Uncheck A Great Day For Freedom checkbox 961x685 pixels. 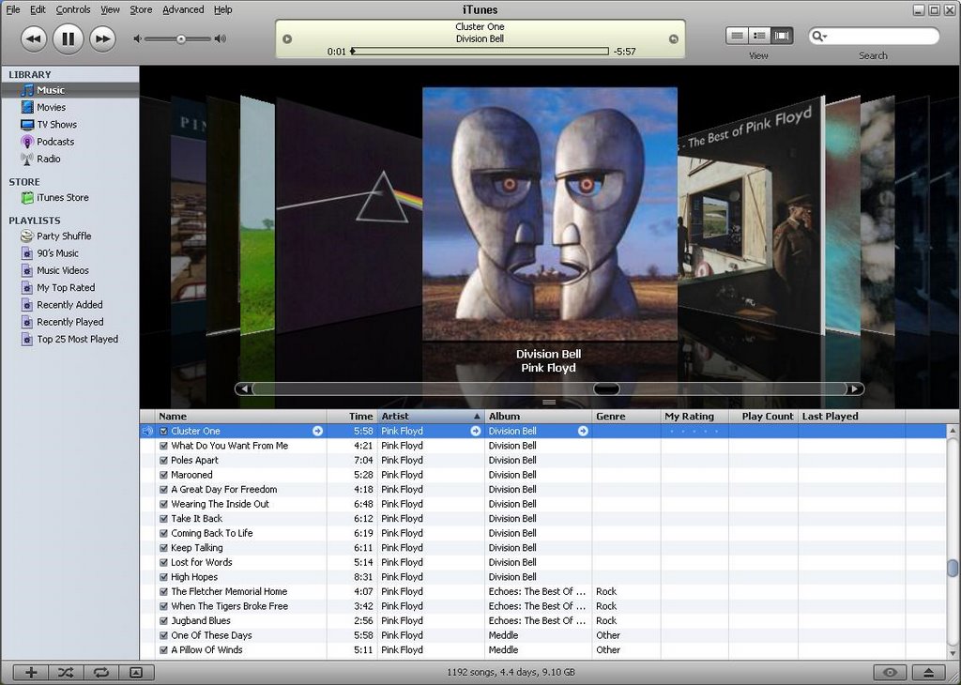(163, 490)
